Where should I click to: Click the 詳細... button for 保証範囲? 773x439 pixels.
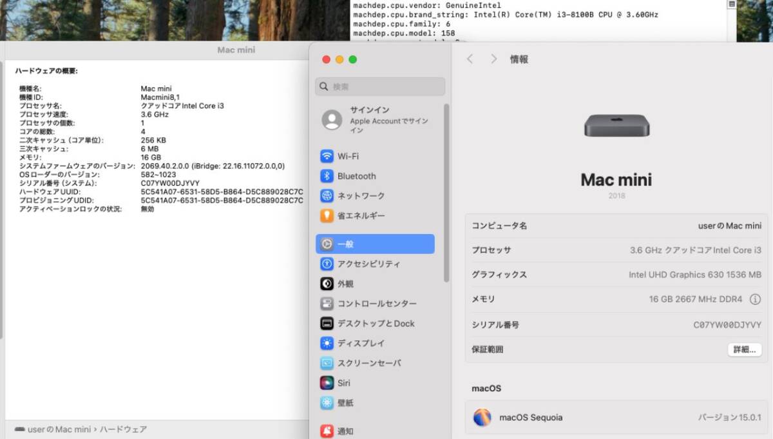click(x=745, y=349)
